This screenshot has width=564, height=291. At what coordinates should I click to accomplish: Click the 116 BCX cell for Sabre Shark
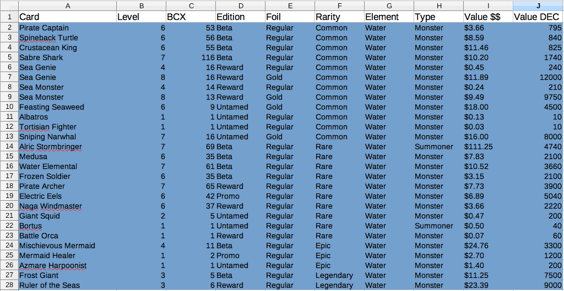coord(191,57)
